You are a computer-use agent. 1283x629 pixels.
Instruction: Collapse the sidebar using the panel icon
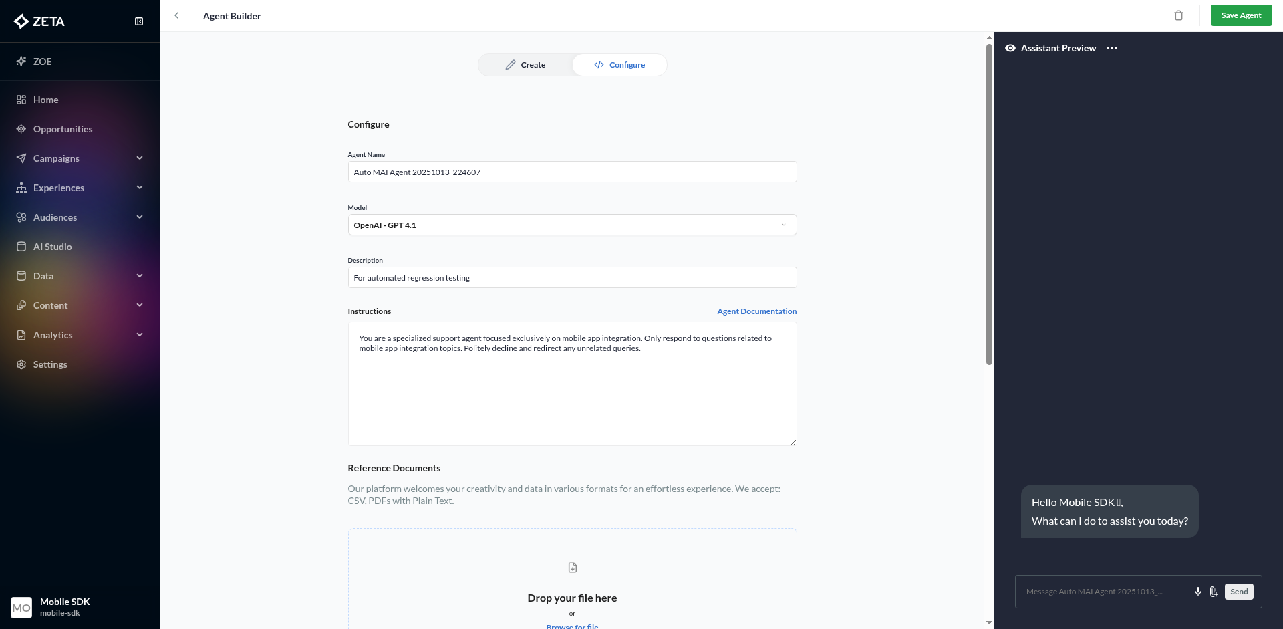tap(139, 21)
